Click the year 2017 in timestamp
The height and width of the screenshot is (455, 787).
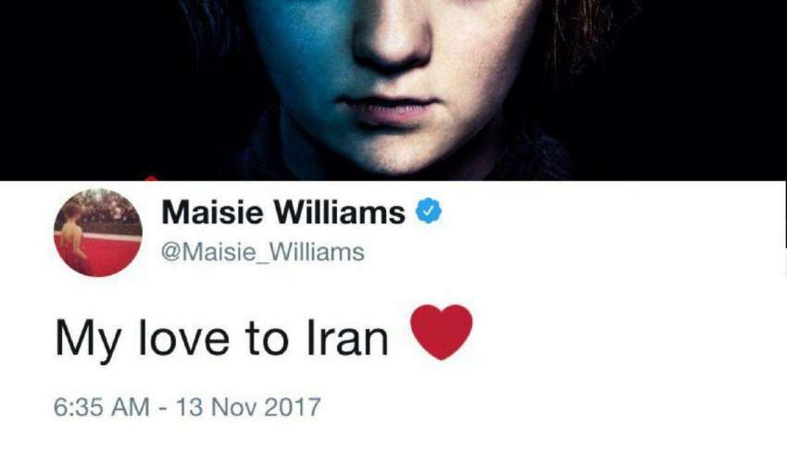[292, 407]
